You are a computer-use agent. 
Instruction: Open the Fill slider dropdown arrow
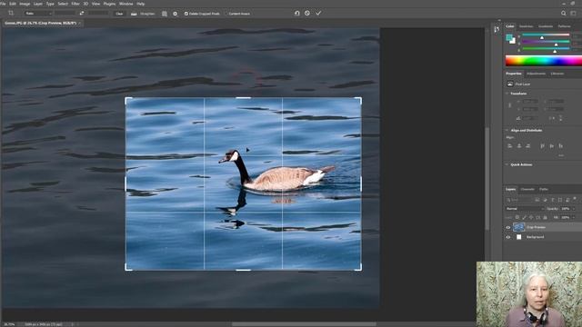[574, 217]
